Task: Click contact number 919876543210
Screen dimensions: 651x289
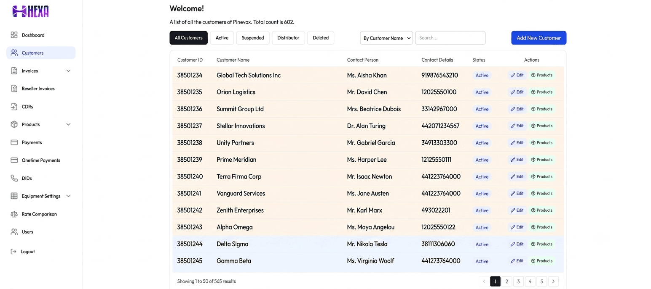Action: (x=439, y=75)
